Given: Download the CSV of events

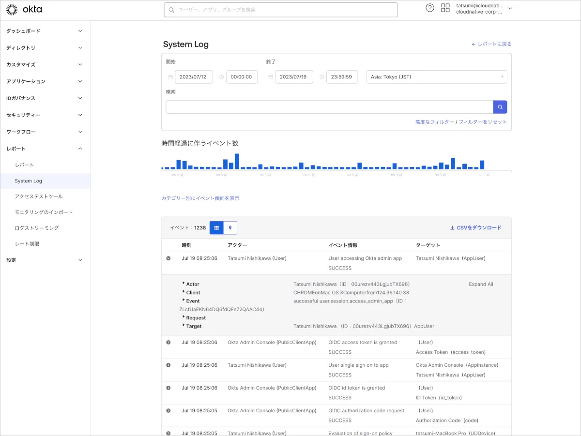Looking at the screenshot, I should pos(475,227).
